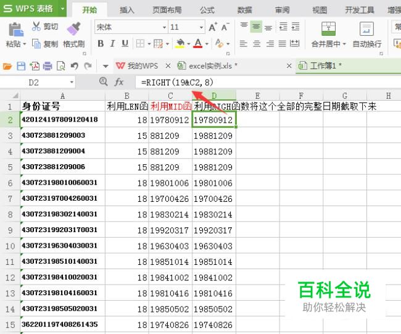Screen dimensions: 401x334
Task: Justify text alignment
Action: [283, 44]
